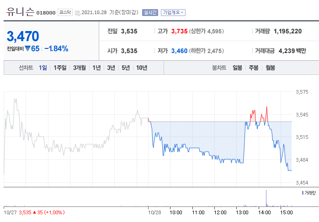Click the 15:00 time axis label

click(287, 213)
